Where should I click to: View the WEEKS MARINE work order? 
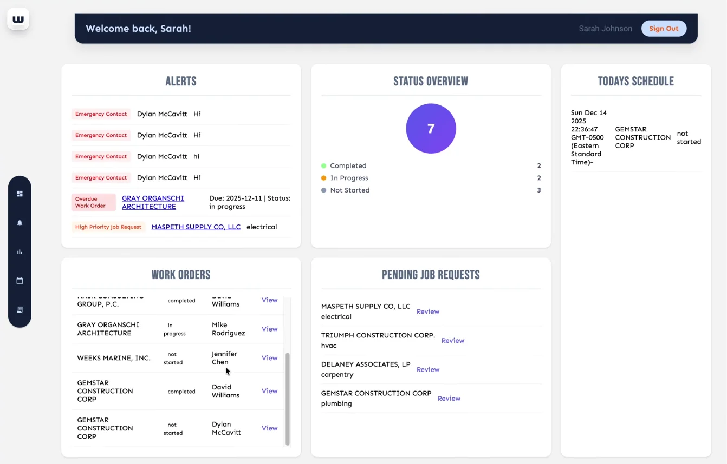269,357
